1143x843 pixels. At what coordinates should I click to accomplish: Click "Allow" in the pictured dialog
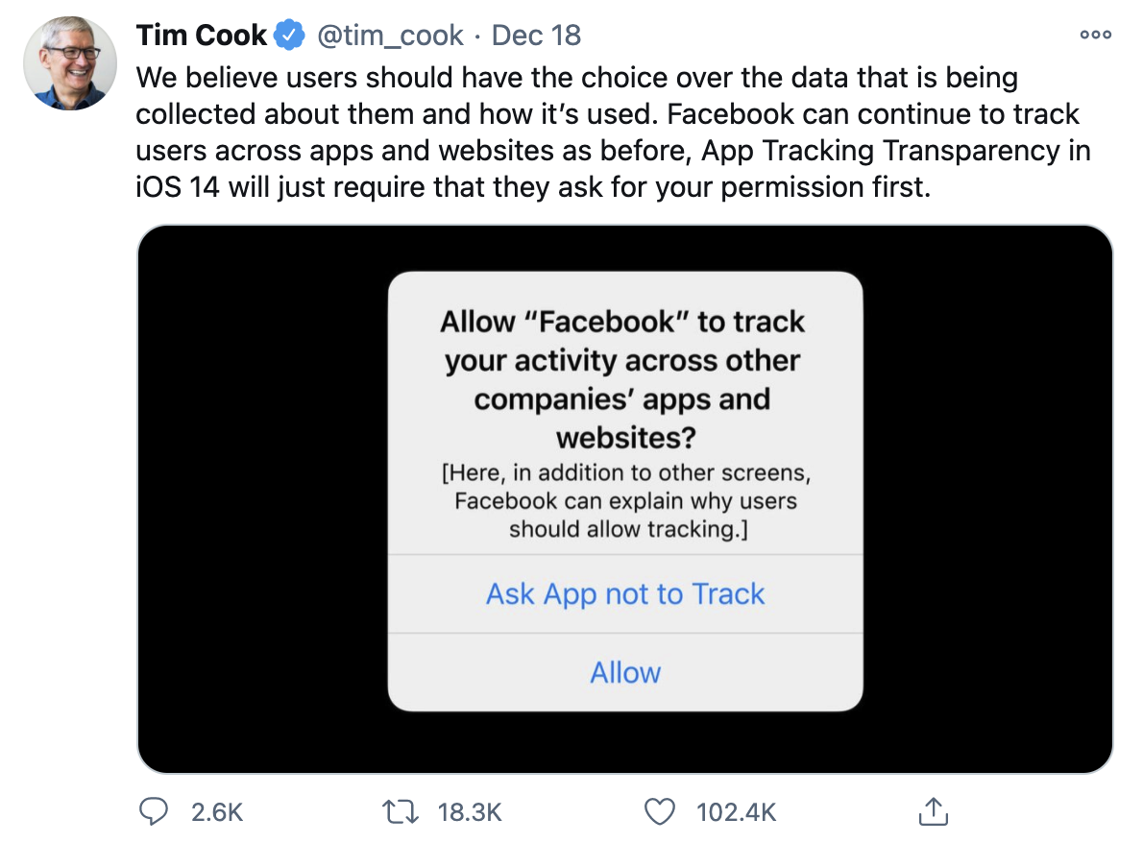[625, 672]
